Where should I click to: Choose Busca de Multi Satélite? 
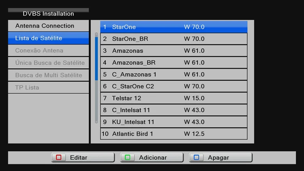49,75
